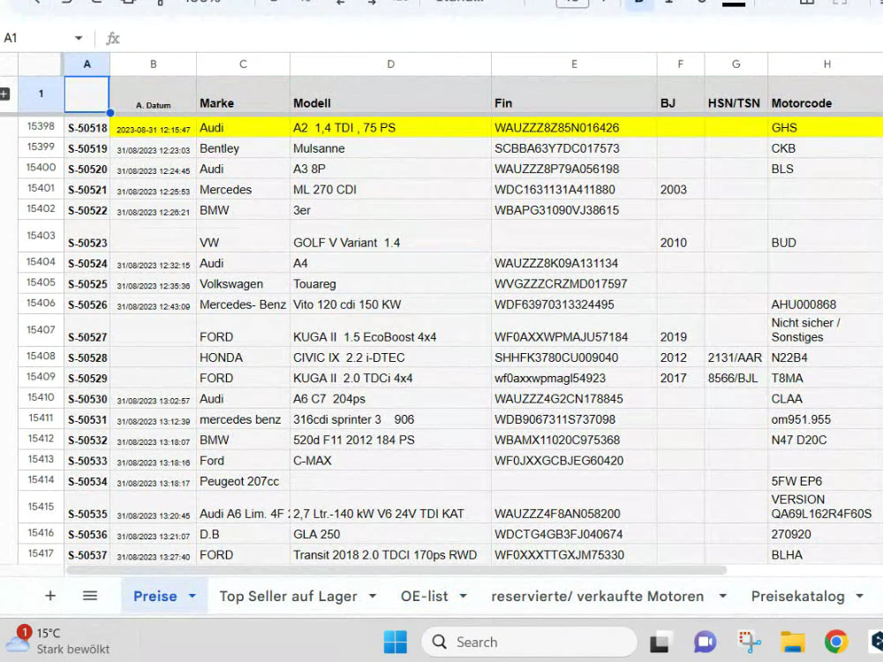883x662 pixels.
Task: Open the Preisekatalog tab dropdown arrow
Action: coord(859,596)
